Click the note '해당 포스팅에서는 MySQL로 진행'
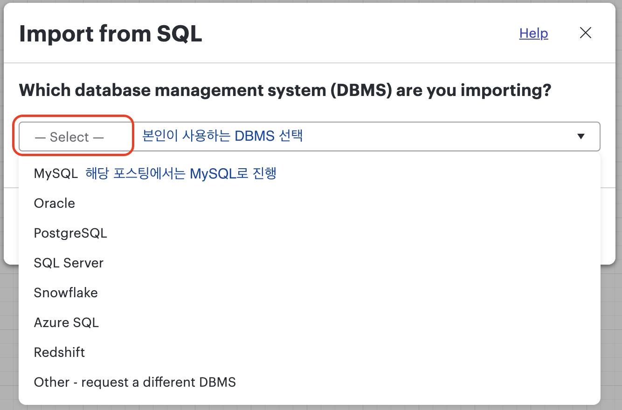 [x=181, y=173]
